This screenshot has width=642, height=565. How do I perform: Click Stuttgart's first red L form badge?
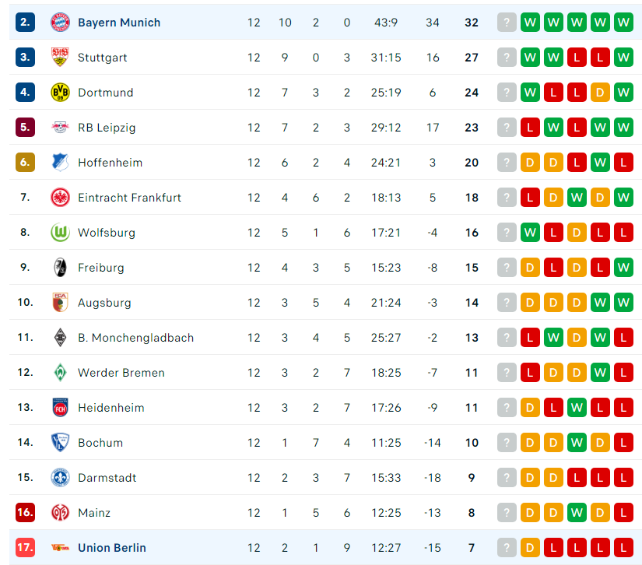(577, 58)
